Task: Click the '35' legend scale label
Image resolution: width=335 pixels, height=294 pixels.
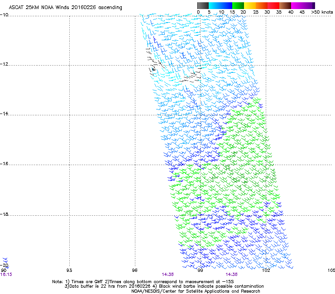Action: click(279, 12)
